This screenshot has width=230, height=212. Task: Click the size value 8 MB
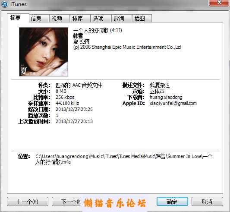click(61, 91)
